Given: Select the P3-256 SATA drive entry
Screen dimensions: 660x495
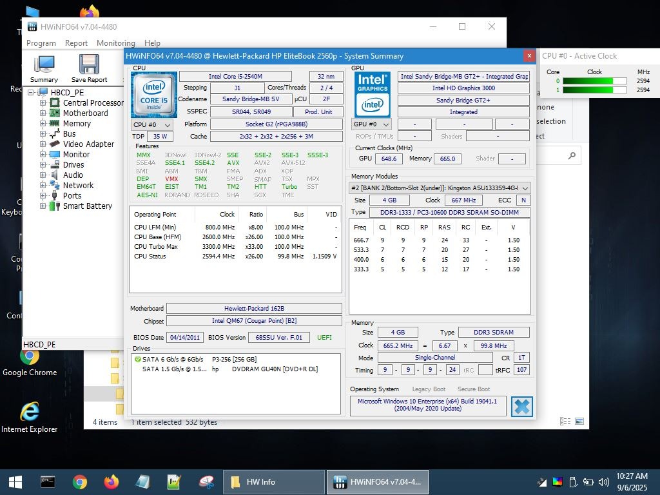Looking at the screenshot, I should [235, 360].
